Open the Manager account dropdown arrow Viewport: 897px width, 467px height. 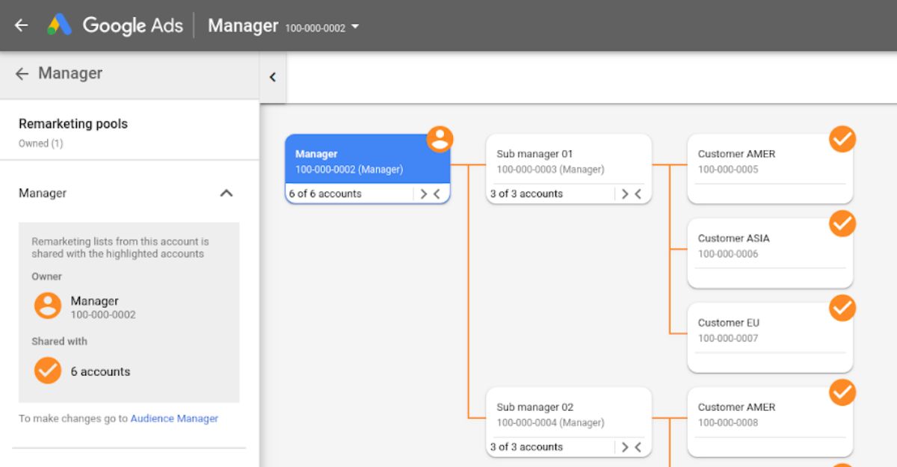pyautogui.click(x=355, y=27)
